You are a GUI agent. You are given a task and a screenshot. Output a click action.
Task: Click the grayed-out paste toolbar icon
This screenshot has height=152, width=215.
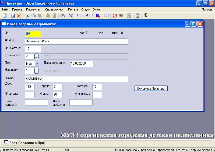[x=40, y=16]
